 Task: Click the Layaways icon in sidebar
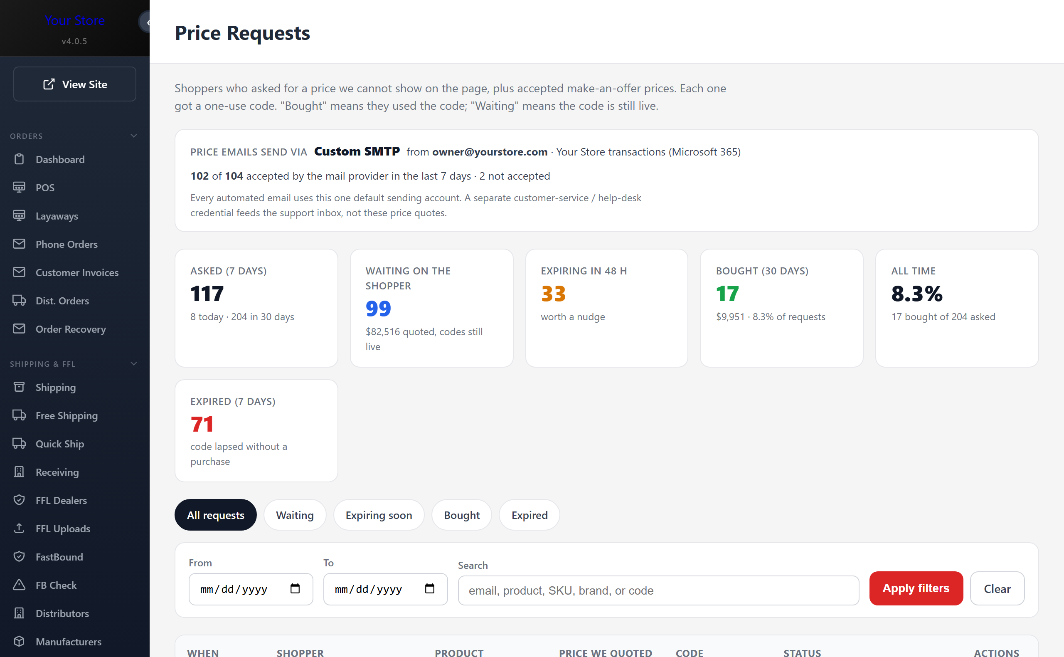coord(19,216)
